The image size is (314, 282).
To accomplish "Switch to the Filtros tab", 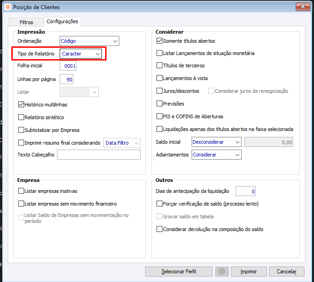I will pyautogui.click(x=26, y=22).
